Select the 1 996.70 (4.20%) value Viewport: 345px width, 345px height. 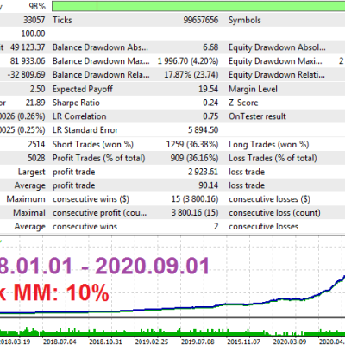click(x=188, y=61)
